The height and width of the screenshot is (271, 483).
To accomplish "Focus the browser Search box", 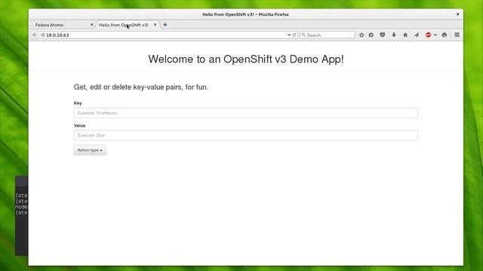I will click(x=327, y=35).
